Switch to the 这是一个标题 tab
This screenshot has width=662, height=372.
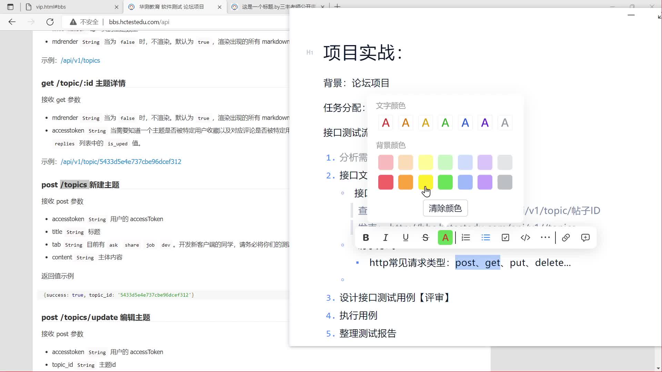[x=278, y=7]
